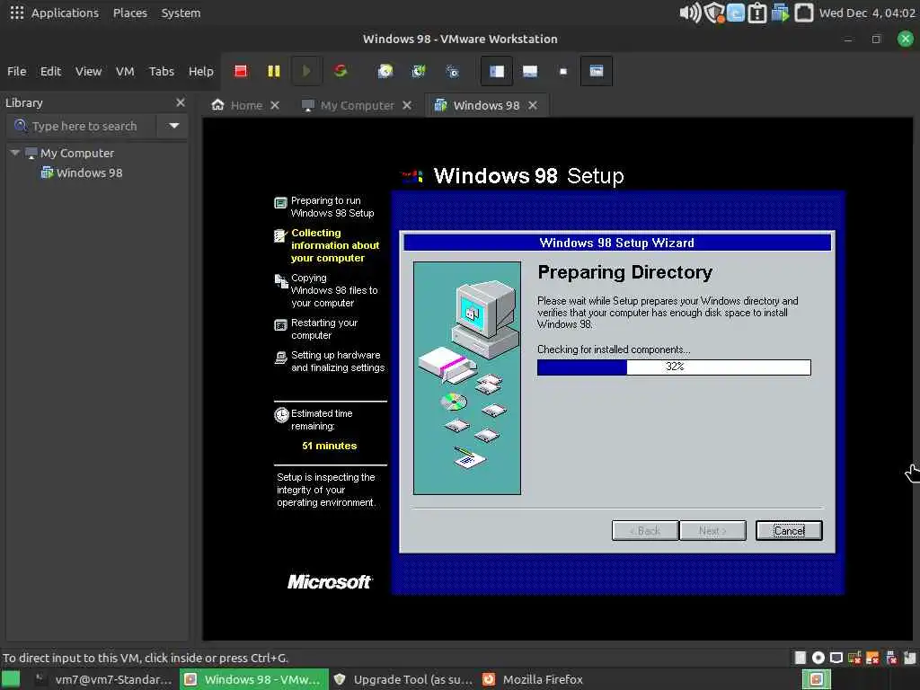Select My Computer in the library tree

coord(70,153)
